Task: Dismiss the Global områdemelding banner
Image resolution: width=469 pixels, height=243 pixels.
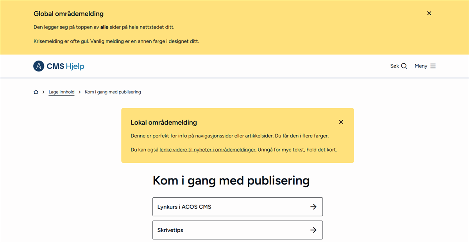Action: tap(429, 13)
